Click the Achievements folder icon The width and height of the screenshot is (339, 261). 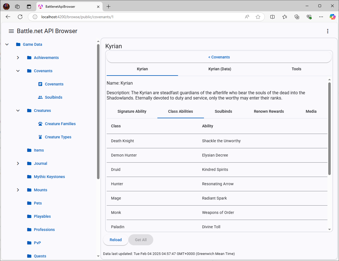[29, 58]
